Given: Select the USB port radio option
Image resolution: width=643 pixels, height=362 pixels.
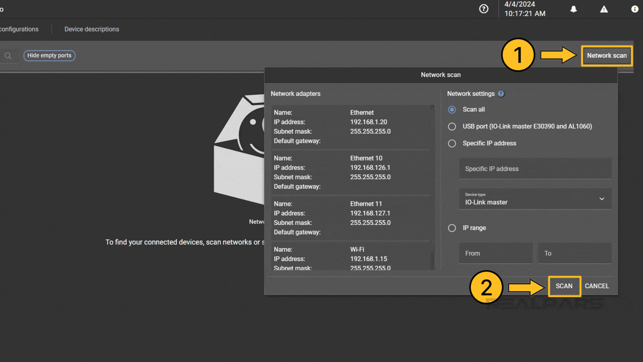Looking at the screenshot, I should coord(452,126).
